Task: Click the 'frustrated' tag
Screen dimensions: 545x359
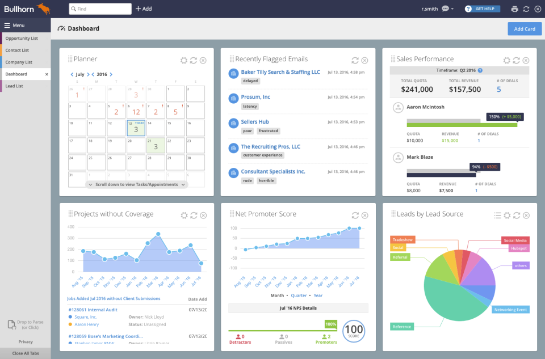Action: pos(269,131)
